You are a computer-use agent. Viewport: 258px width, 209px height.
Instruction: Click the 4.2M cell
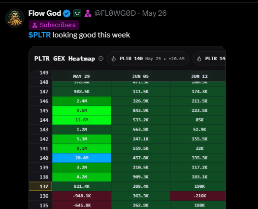pos(82,177)
